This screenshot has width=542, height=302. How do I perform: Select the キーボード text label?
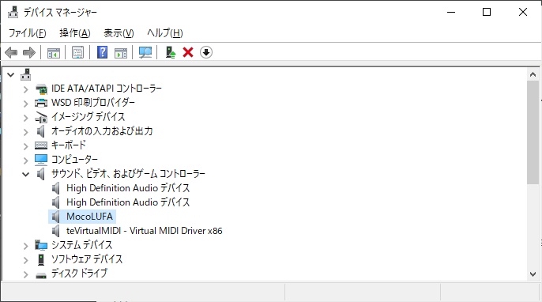tap(69, 145)
